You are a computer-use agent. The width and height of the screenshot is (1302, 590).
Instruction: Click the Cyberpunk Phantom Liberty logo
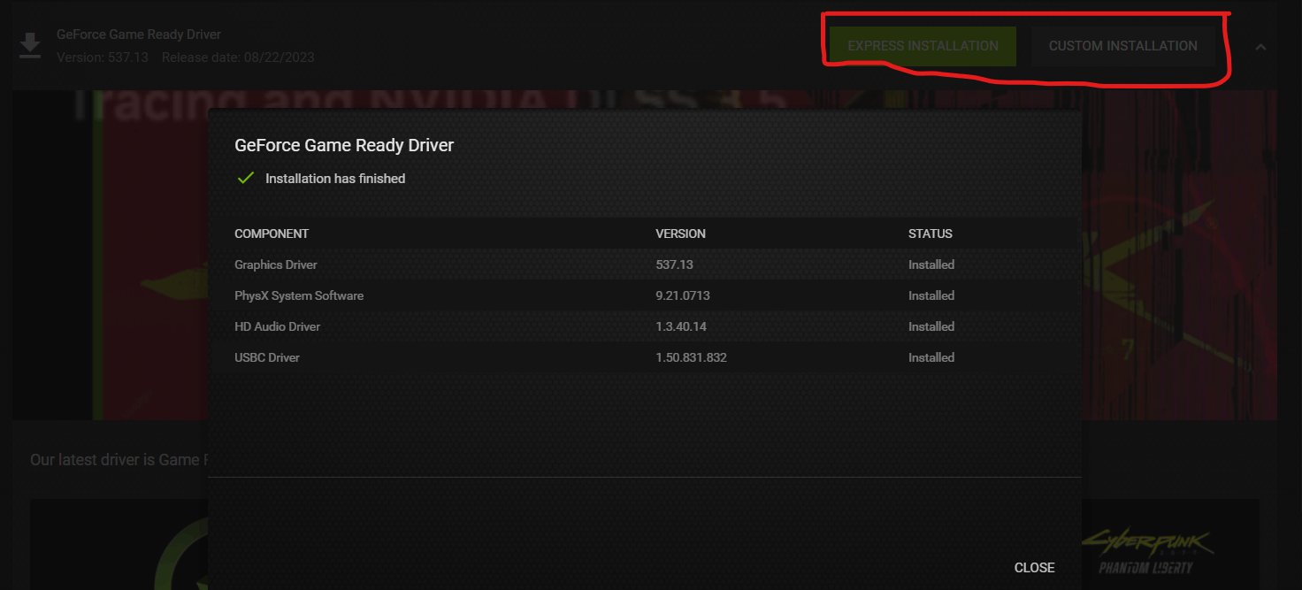[x=1146, y=552]
